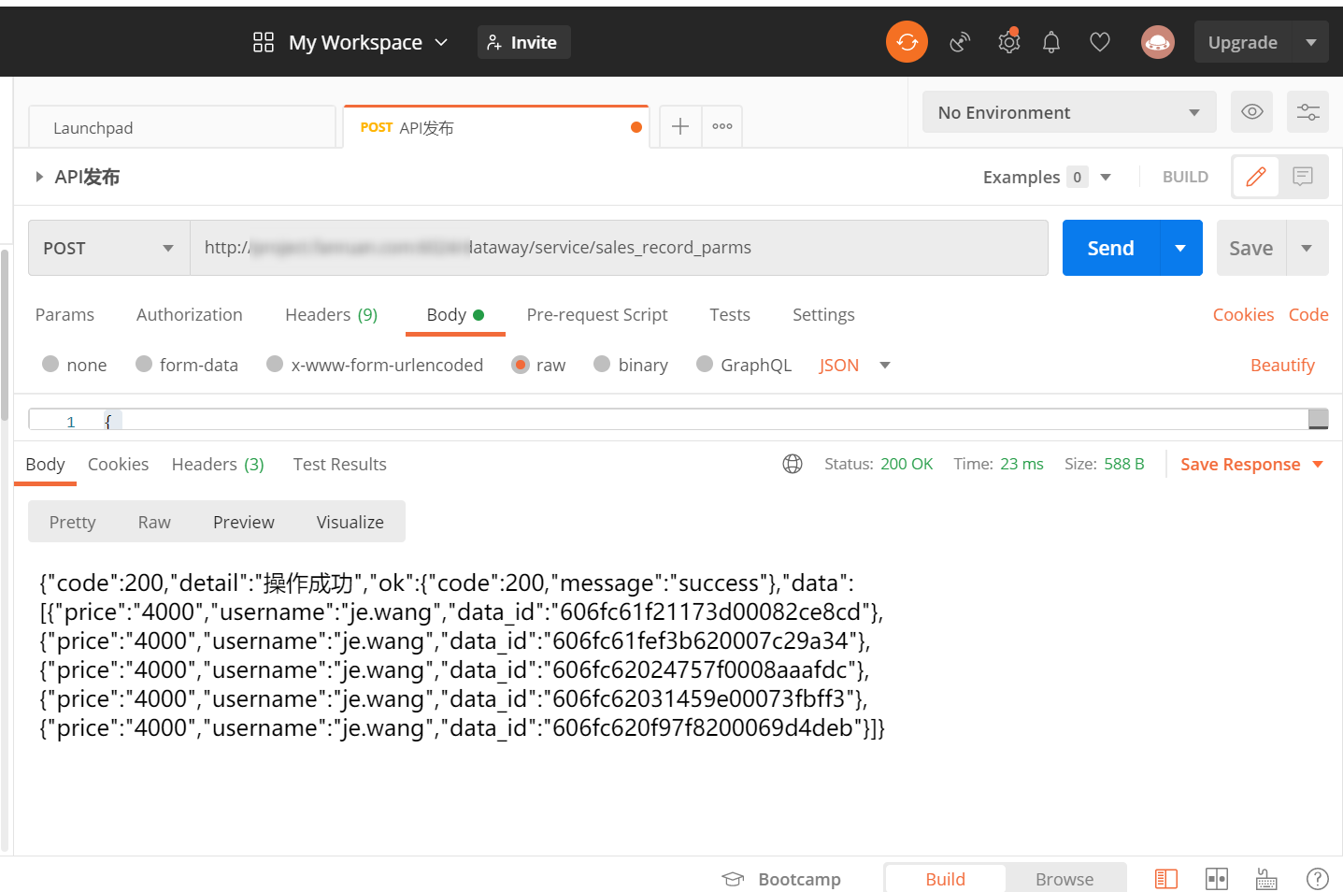Switch to the Authorization tab
This screenshot has width=1343, height=892.
189,315
